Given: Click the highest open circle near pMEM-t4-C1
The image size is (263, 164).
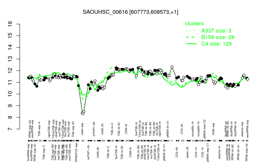Looking at the screenshot, I should pyautogui.click(x=172, y=67).
